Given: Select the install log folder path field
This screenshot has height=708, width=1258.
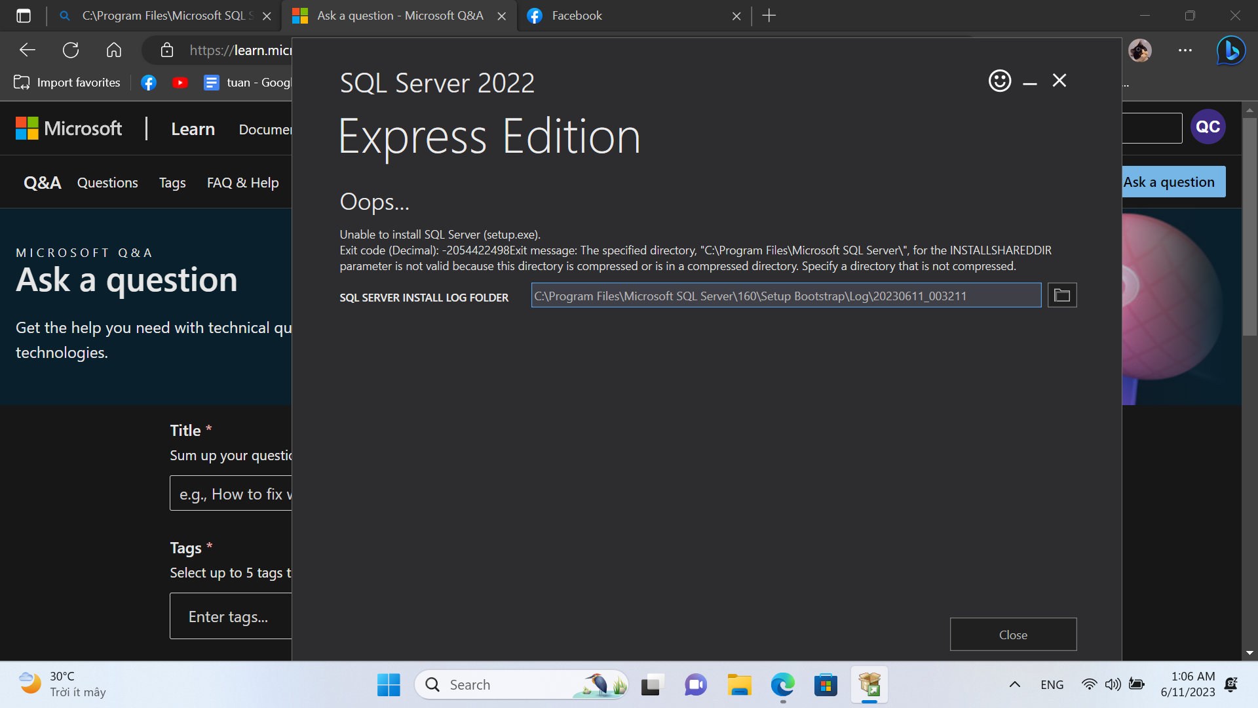Looking at the screenshot, I should tap(786, 295).
